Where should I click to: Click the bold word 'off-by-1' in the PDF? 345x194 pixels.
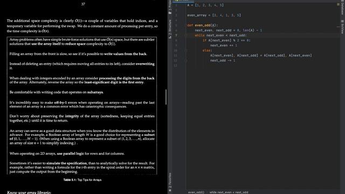coord(60,102)
